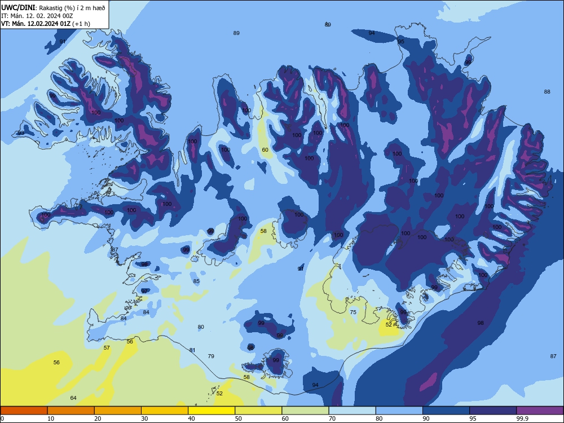Click the map humidity value '85'

coord(196,281)
